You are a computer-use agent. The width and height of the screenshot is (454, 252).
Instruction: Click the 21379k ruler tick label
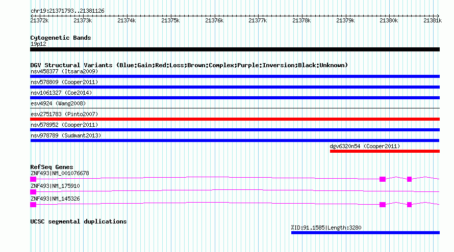pos(345,20)
